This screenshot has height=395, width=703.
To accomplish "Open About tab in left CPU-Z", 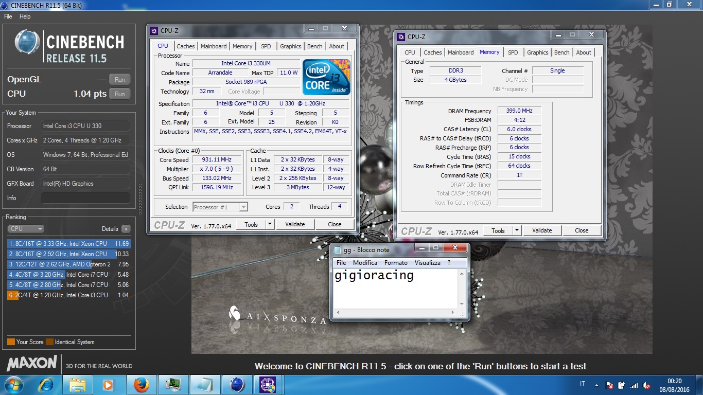I will pos(337,46).
